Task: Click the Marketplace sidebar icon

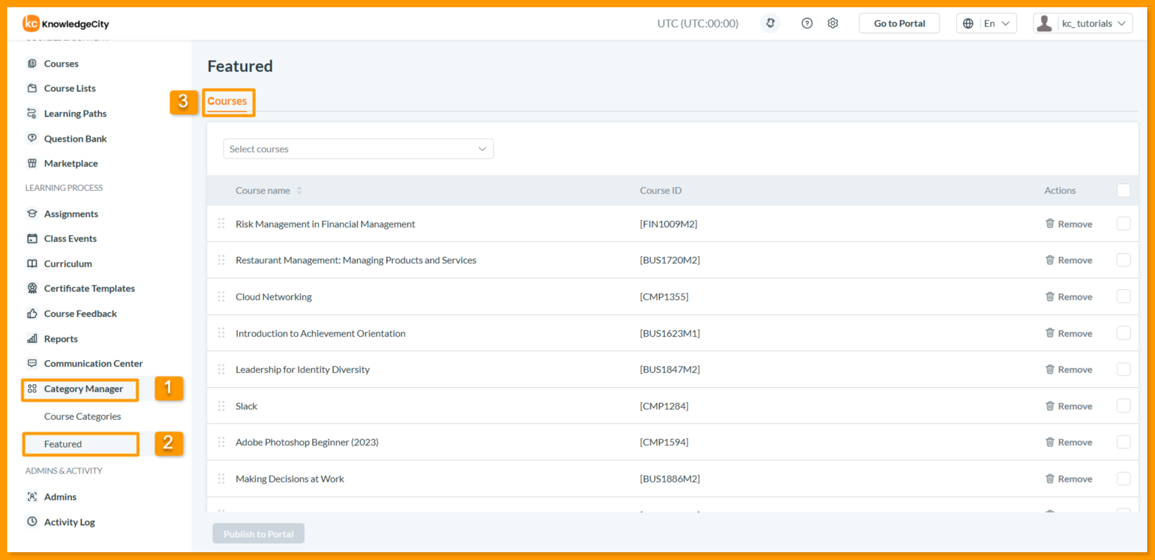Action: pos(32,163)
